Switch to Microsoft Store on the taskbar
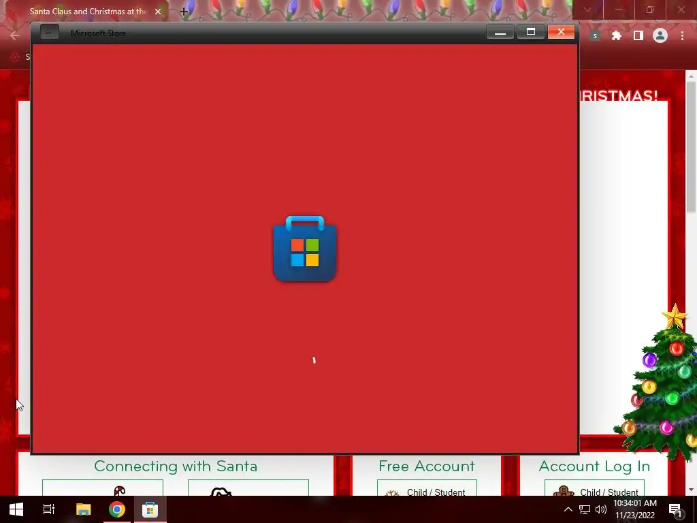697x523 pixels. (150, 509)
